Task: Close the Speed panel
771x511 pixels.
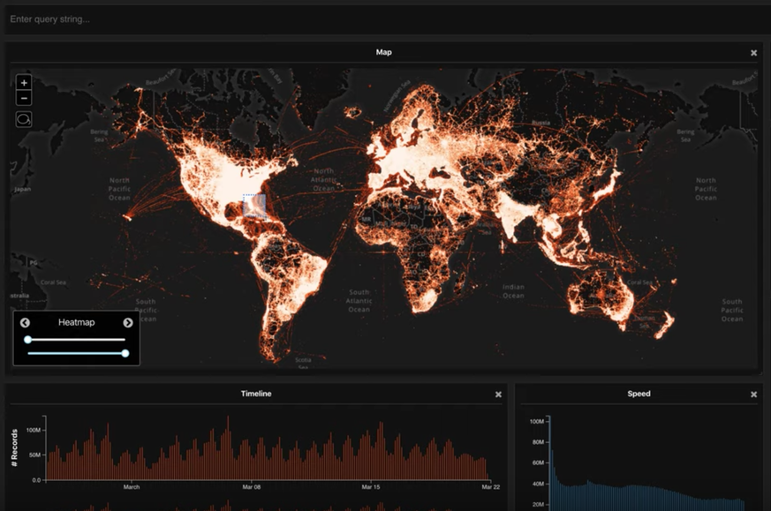Action: click(x=753, y=395)
